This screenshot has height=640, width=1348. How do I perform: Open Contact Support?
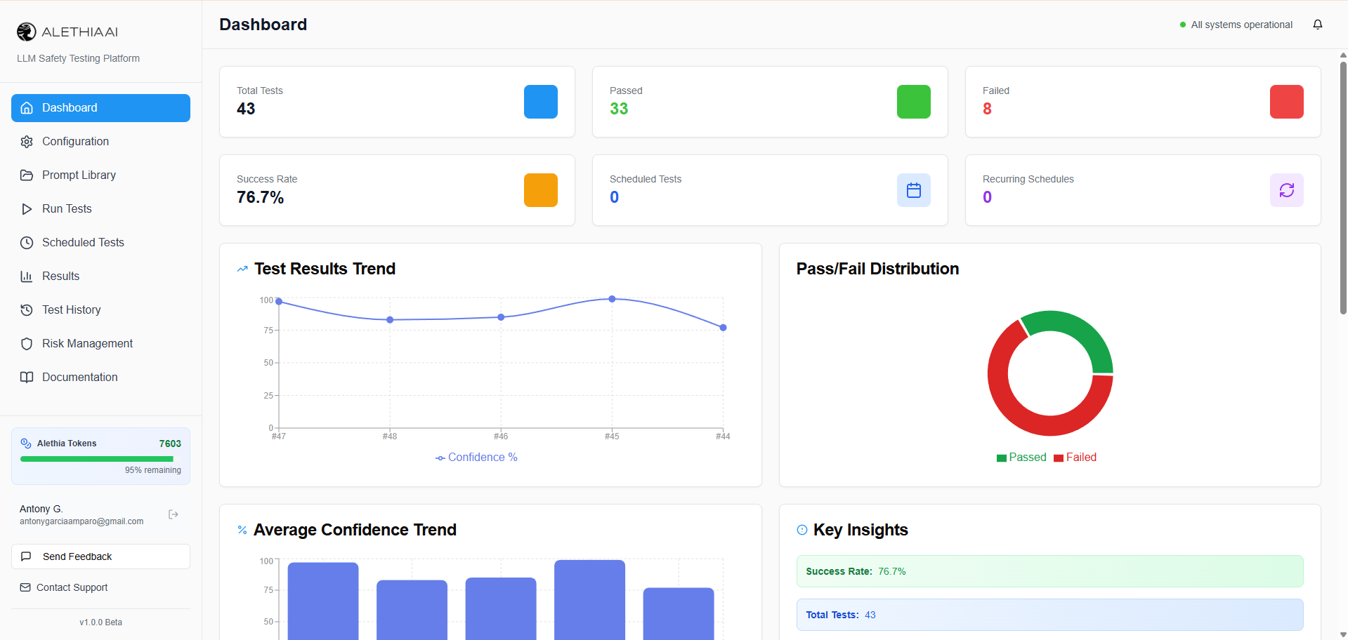click(72, 587)
